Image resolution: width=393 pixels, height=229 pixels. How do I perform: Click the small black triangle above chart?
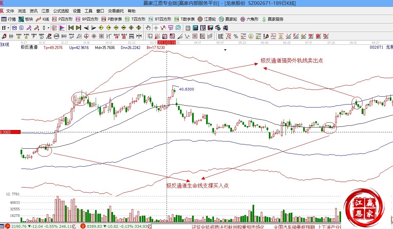[x=225, y=50]
